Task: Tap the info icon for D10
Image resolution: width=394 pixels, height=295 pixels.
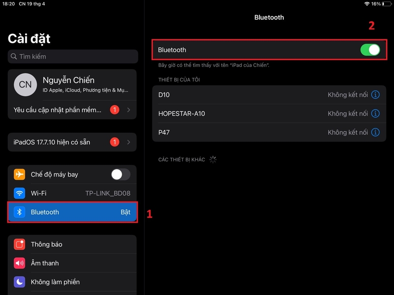Action: [x=375, y=95]
